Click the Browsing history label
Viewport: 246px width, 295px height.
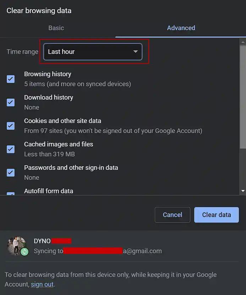pyautogui.click(x=48, y=74)
